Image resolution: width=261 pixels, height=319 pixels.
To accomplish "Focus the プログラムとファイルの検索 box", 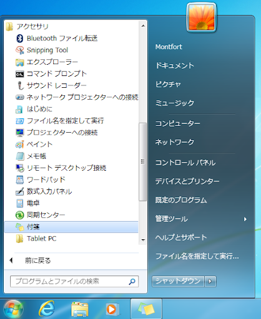I will [74, 282].
